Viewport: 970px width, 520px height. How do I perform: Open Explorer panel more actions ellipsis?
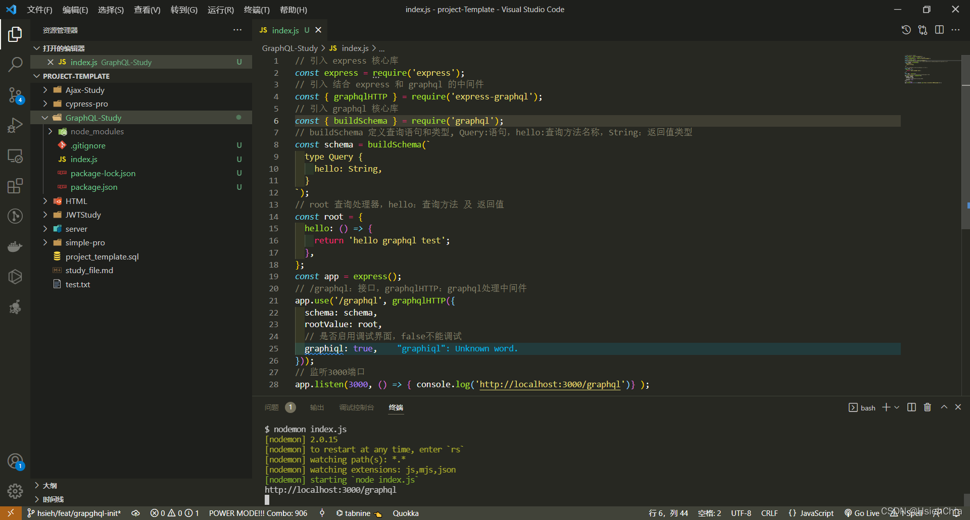pyautogui.click(x=237, y=30)
